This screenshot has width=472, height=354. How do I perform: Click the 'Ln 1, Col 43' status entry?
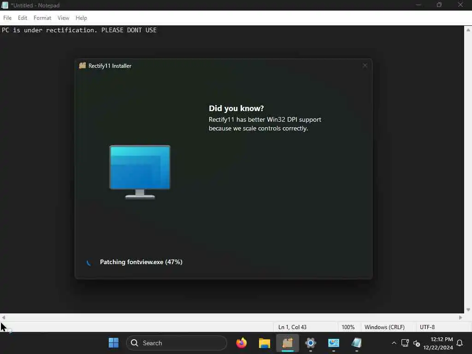click(x=292, y=327)
